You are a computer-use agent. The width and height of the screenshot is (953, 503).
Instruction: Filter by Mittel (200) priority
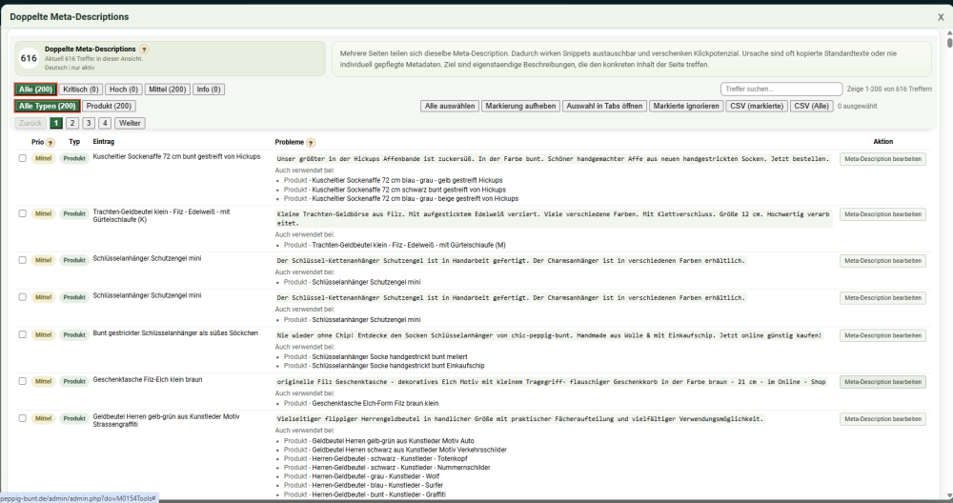pyautogui.click(x=167, y=90)
